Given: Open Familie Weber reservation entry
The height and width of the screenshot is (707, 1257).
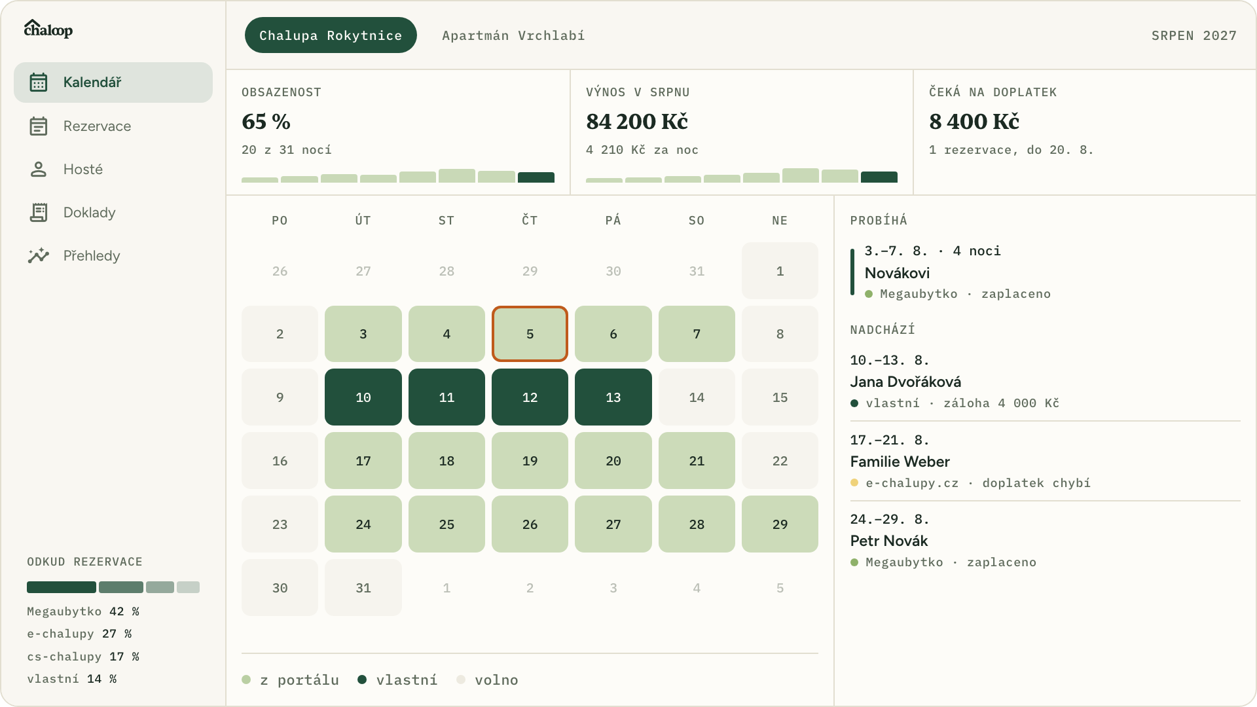Looking at the screenshot, I should point(1045,462).
